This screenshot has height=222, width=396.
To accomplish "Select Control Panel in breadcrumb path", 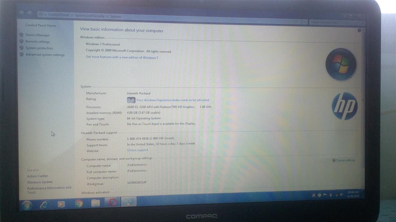I will tap(59, 15).
